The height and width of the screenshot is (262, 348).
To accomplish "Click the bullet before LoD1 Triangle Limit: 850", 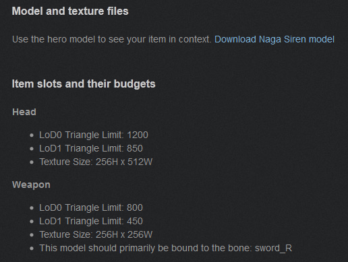I will (32, 149).
